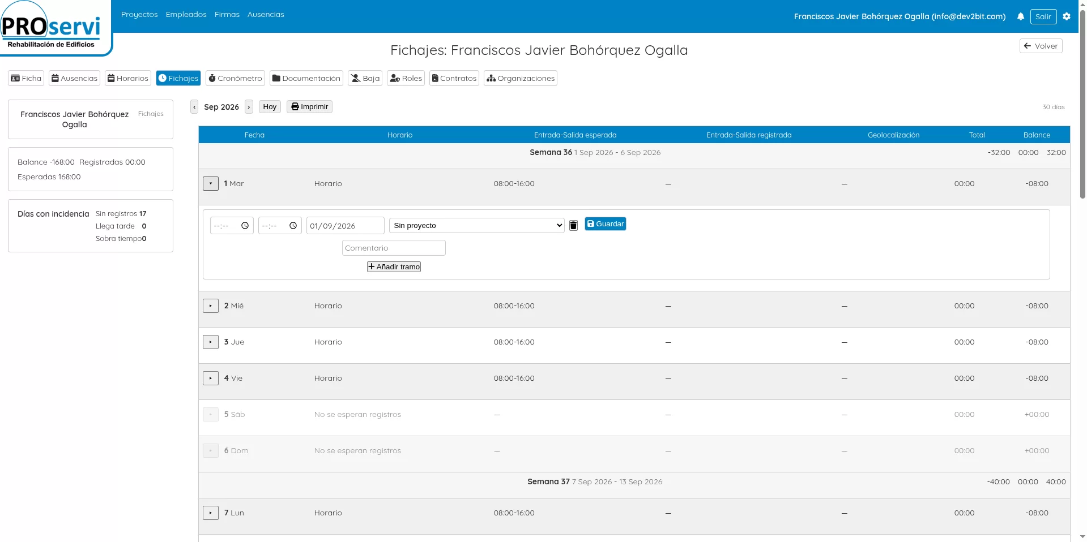The width and height of the screenshot is (1087, 542).
Task: Open the settings gear icon
Action: coord(1067,16)
